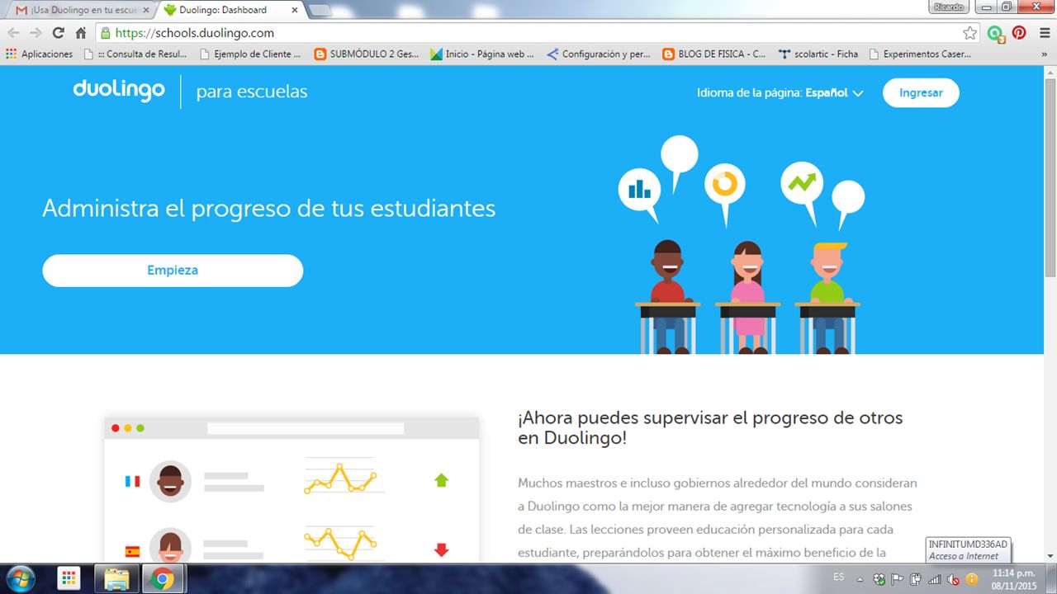The height and width of the screenshot is (594, 1057).
Task: Show hidden system tray icons
Action: (x=861, y=578)
